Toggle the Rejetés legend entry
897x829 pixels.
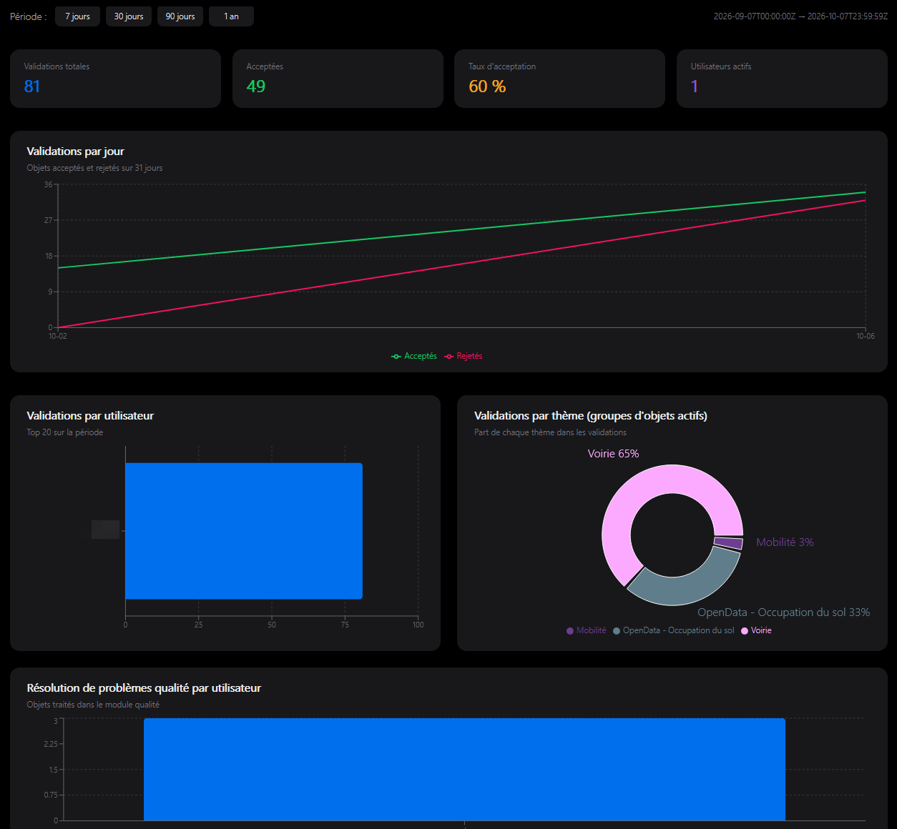tap(464, 356)
